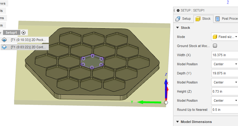Click the SETUP : SETUP1 panel title
Screen dimensions: 238x126
193,11
